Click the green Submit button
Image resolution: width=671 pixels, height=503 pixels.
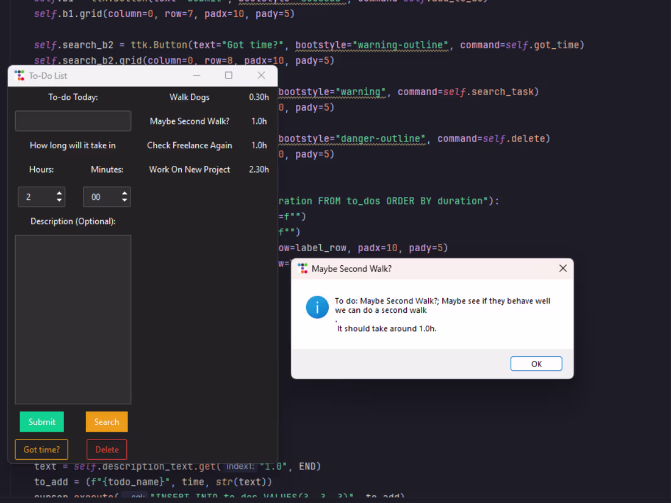click(x=42, y=422)
